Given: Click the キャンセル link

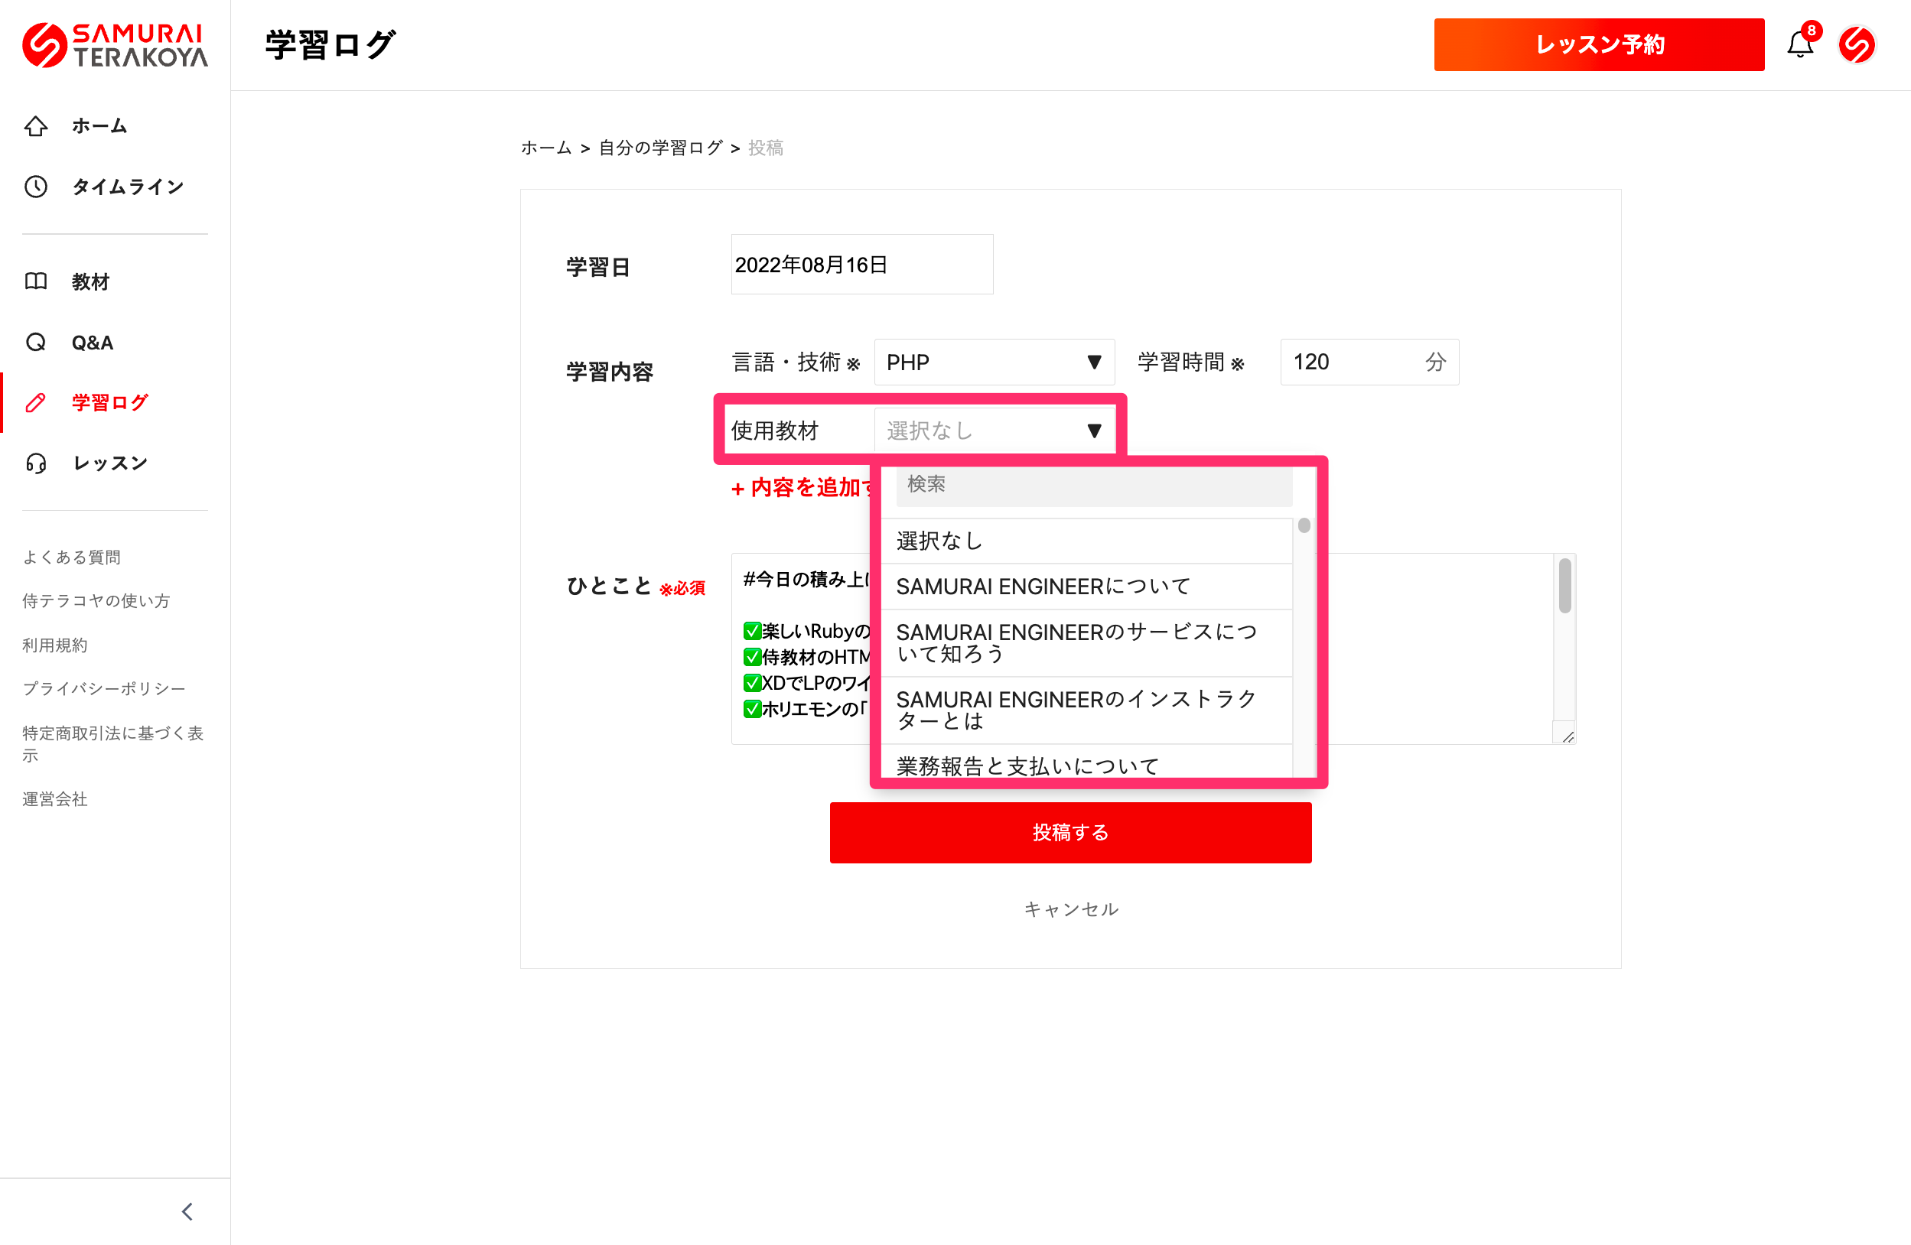Looking at the screenshot, I should tap(1070, 909).
